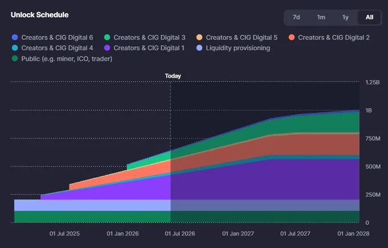Hide the Creators & CIG Digital 5 series label
This screenshot has height=248, width=388.
242,38
